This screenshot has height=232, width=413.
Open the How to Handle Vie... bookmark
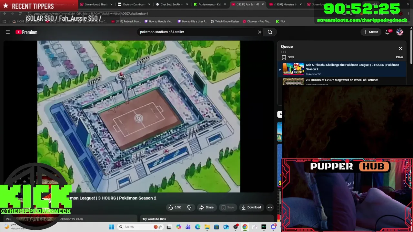pos(159,22)
